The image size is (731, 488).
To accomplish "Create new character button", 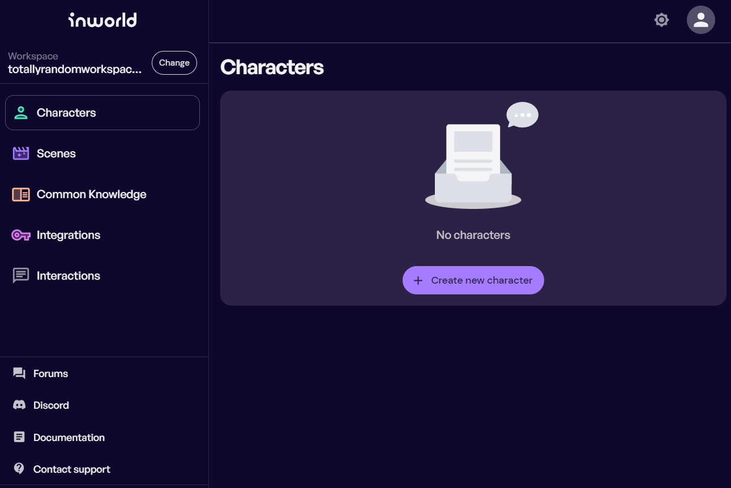I will pos(473,280).
